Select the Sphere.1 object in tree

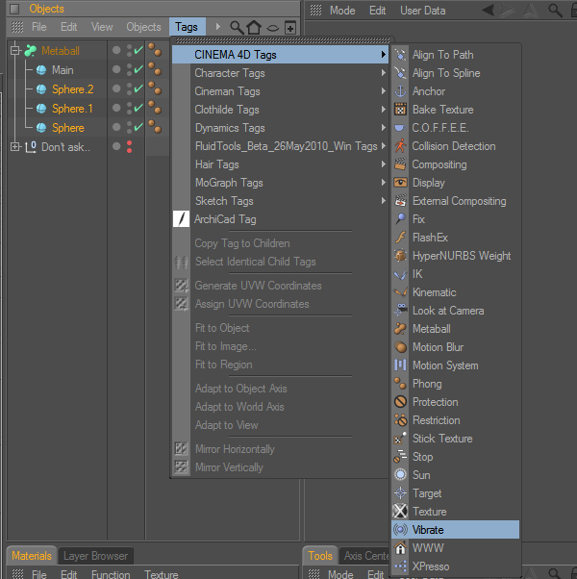coord(72,108)
